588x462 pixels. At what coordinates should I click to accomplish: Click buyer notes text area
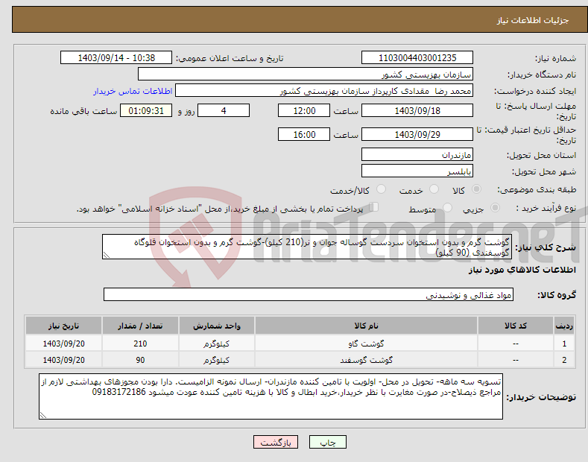coord(271,396)
